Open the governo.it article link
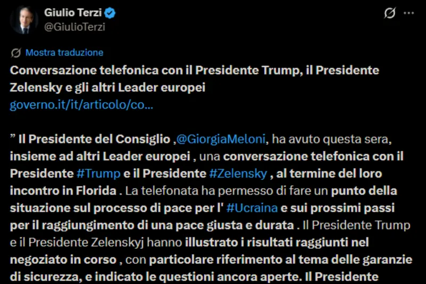426x284 pixels. pyautogui.click(x=81, y=105)
